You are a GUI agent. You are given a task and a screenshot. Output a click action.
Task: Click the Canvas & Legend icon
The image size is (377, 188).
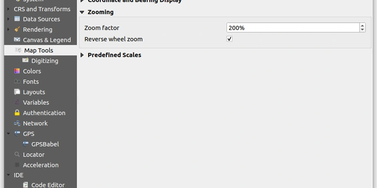17,39
